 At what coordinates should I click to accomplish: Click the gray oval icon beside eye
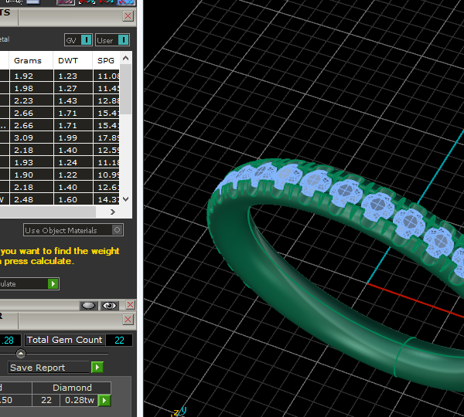(x=89, y=305)
